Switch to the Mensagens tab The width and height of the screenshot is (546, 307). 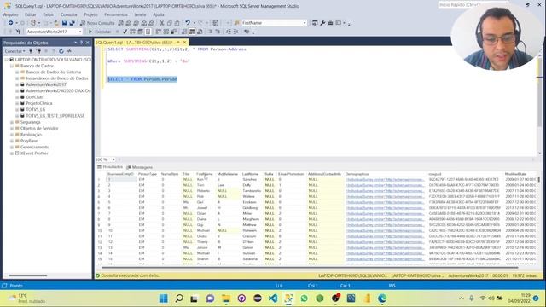[140, 167]
